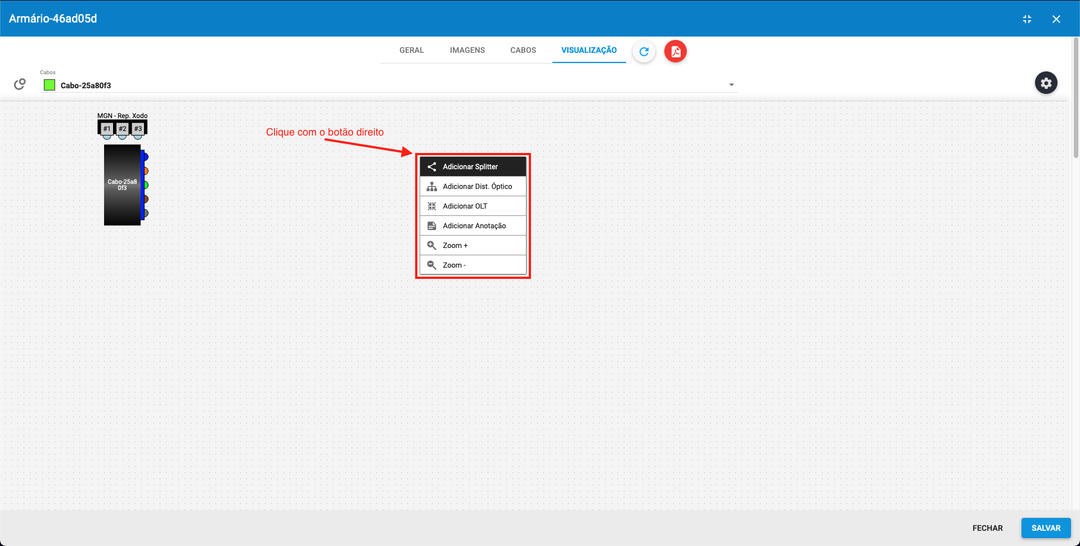Screen dimensions: 1080x546
Task: Click tube #2 on MGN - Rep. Xodo
Action: coord(122,129)
